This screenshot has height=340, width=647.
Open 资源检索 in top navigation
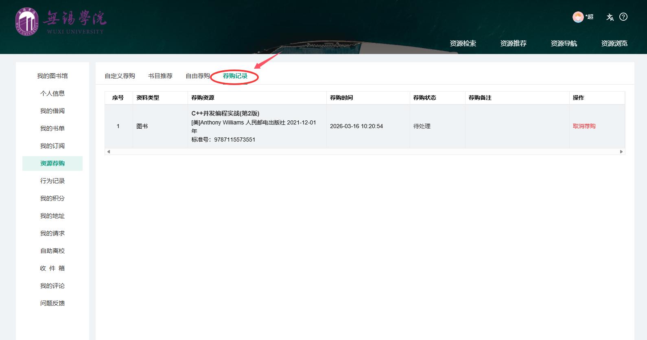(463, 44)
